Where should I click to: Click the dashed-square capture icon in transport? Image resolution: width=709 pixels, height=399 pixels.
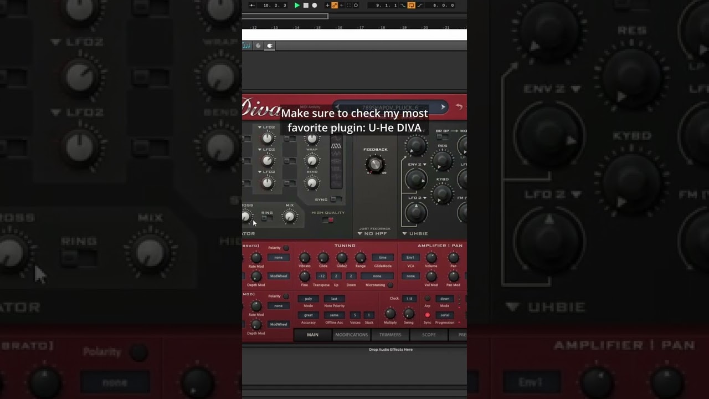click(348, 5)
